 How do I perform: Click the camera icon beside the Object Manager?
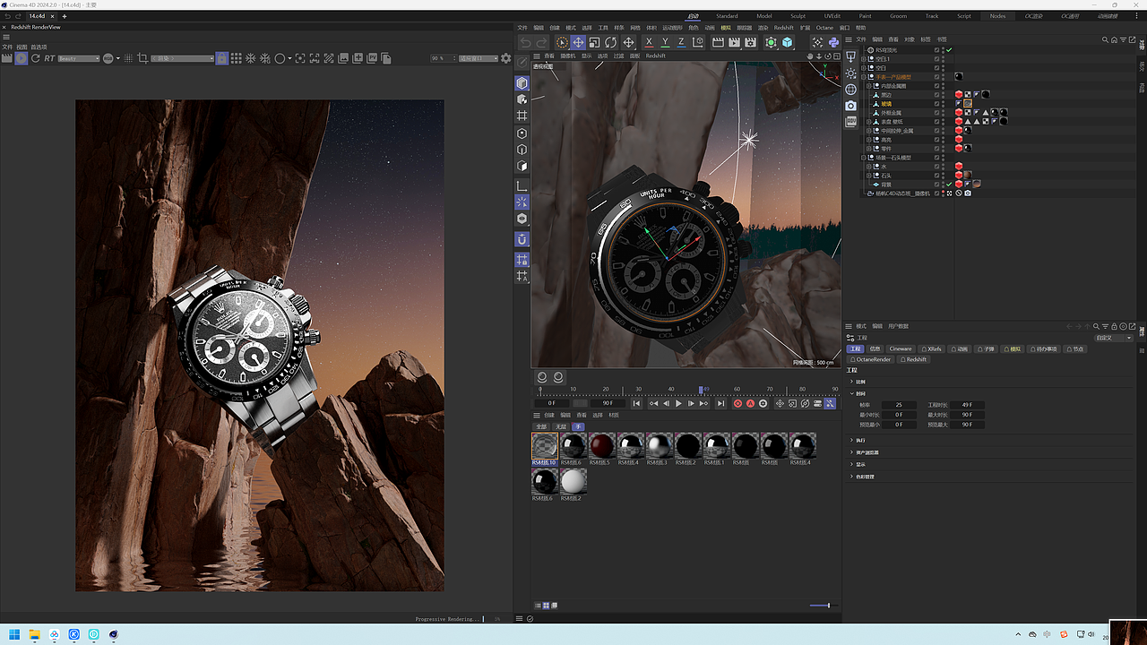[x=850, y=106]
